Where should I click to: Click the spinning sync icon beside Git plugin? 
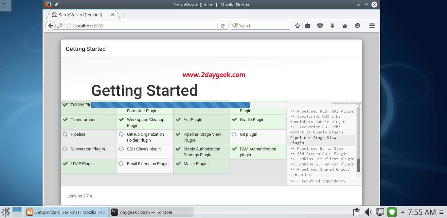(234, 134)
